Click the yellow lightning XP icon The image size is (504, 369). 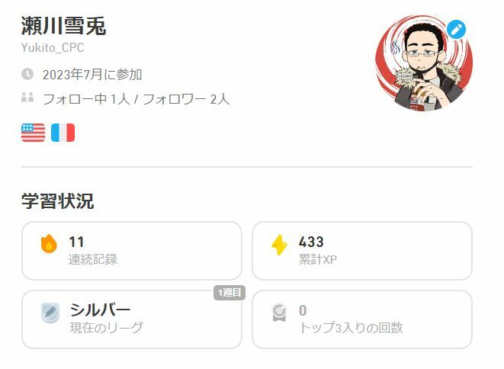click(279, 245)
